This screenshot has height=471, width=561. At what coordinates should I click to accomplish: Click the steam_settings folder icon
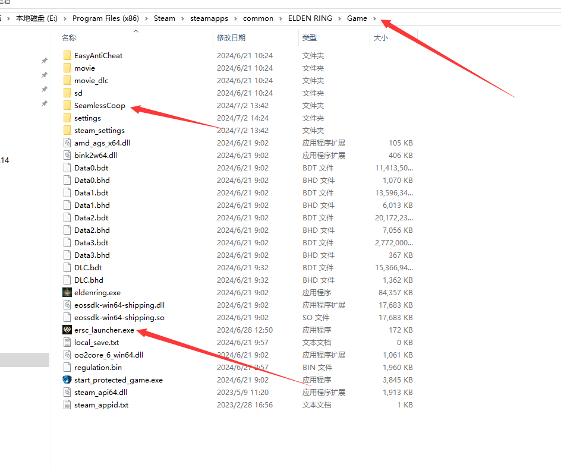pos(67,131)
